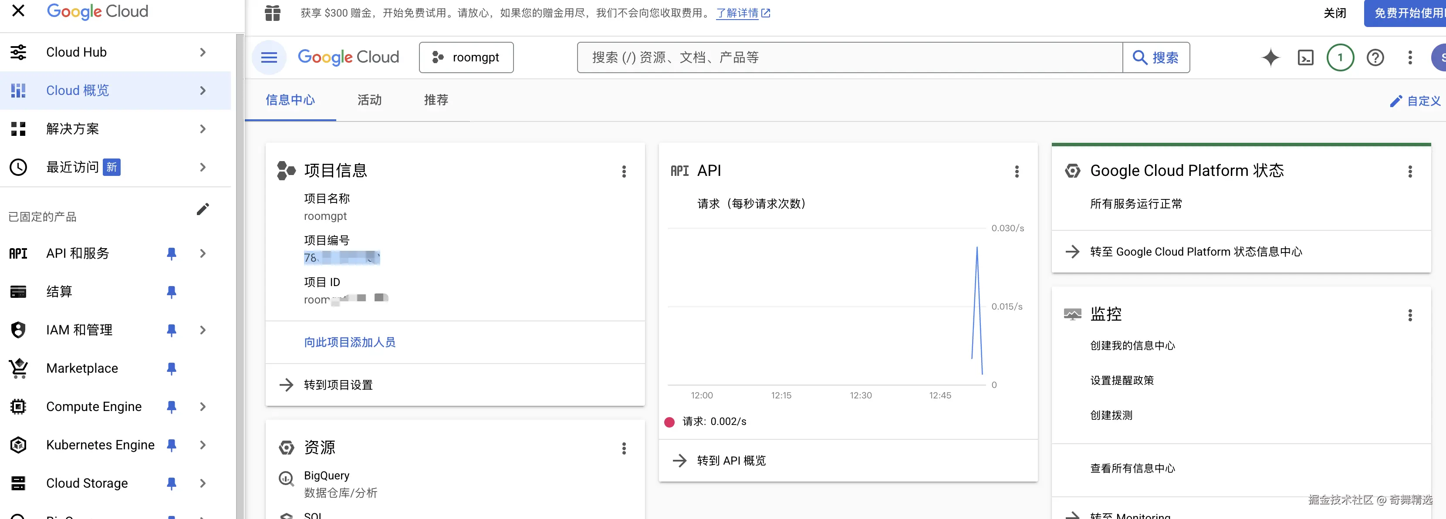
Task: Open hamburger navigation menu button
Action: coord(269,57)
